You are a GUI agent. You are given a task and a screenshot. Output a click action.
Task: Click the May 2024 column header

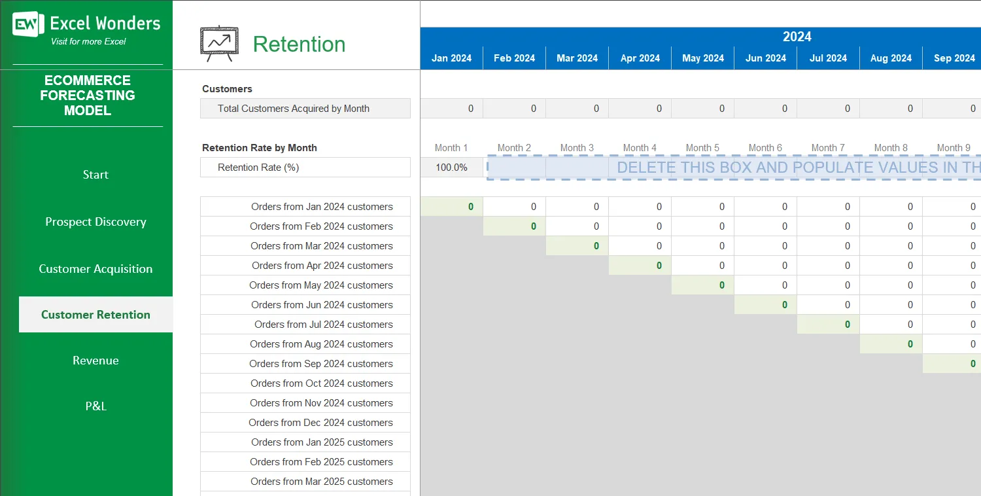tap(702, 58)
